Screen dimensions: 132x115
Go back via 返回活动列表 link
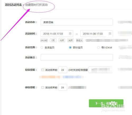click(13, 5)
